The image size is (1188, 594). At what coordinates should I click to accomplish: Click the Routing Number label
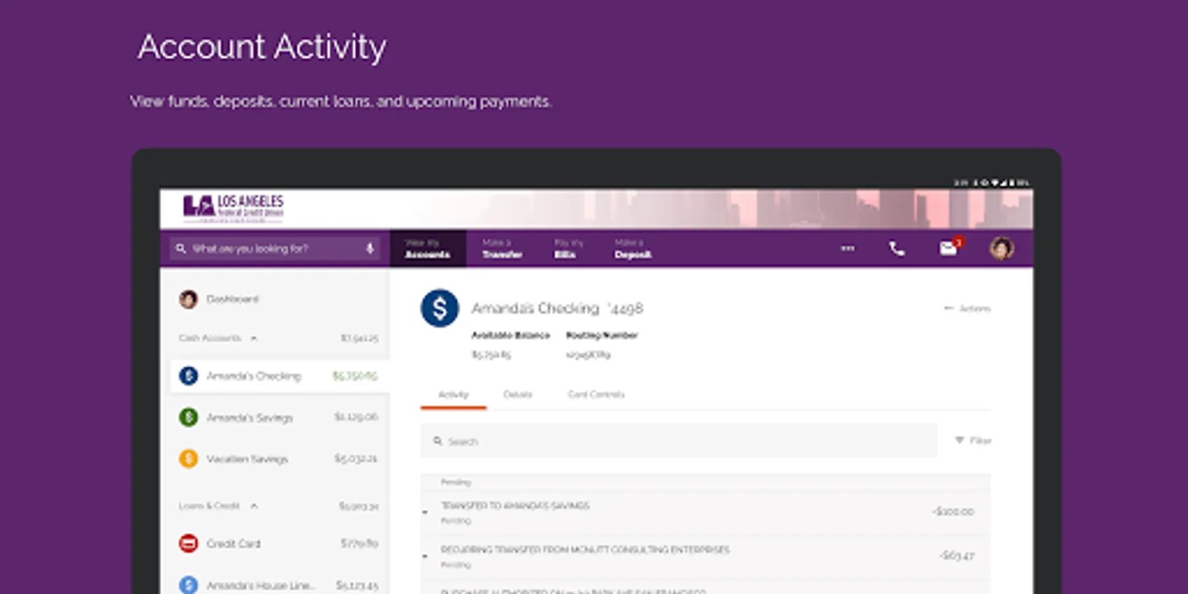click(x=602, y=335)
